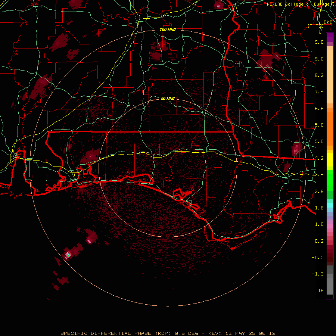Click the 4.2 legend value
336x336 pixels.
pos(319,158)
